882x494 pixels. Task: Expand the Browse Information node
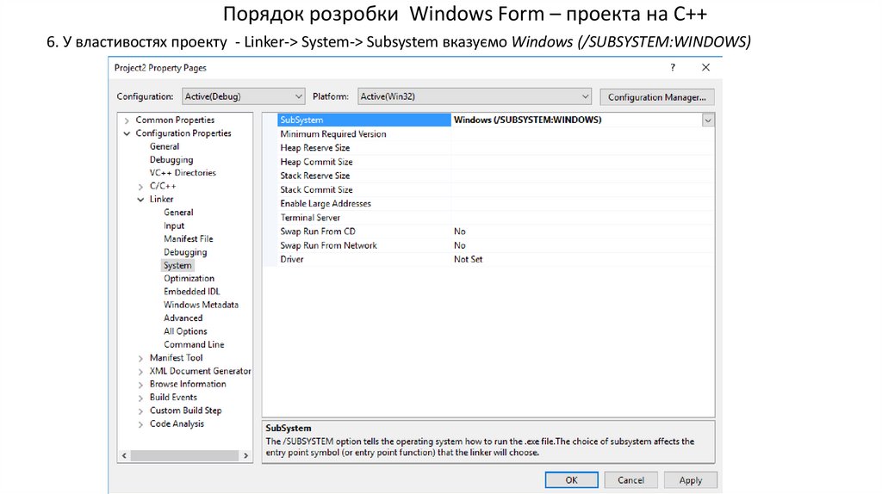(x=140, y=385)
